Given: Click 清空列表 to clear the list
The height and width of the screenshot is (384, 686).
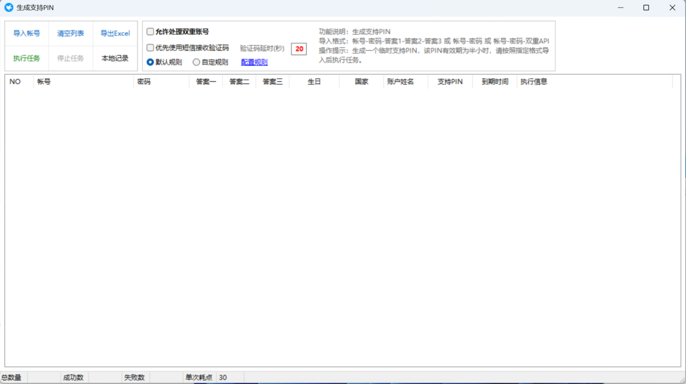Looking at the screenshot, I should pyautogui.click(x=70, y=33).
